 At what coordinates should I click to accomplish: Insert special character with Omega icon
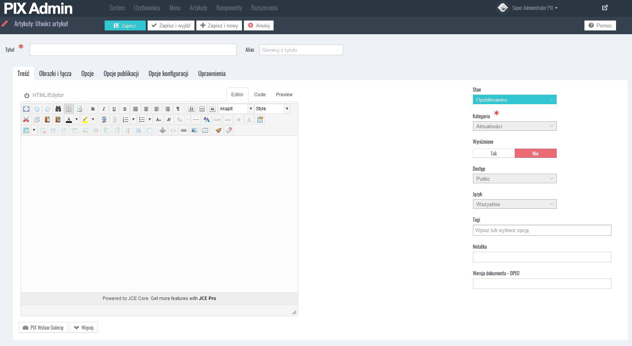(191, 109)
